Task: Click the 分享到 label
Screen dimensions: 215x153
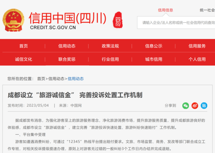Action: (x=170, y=106)
